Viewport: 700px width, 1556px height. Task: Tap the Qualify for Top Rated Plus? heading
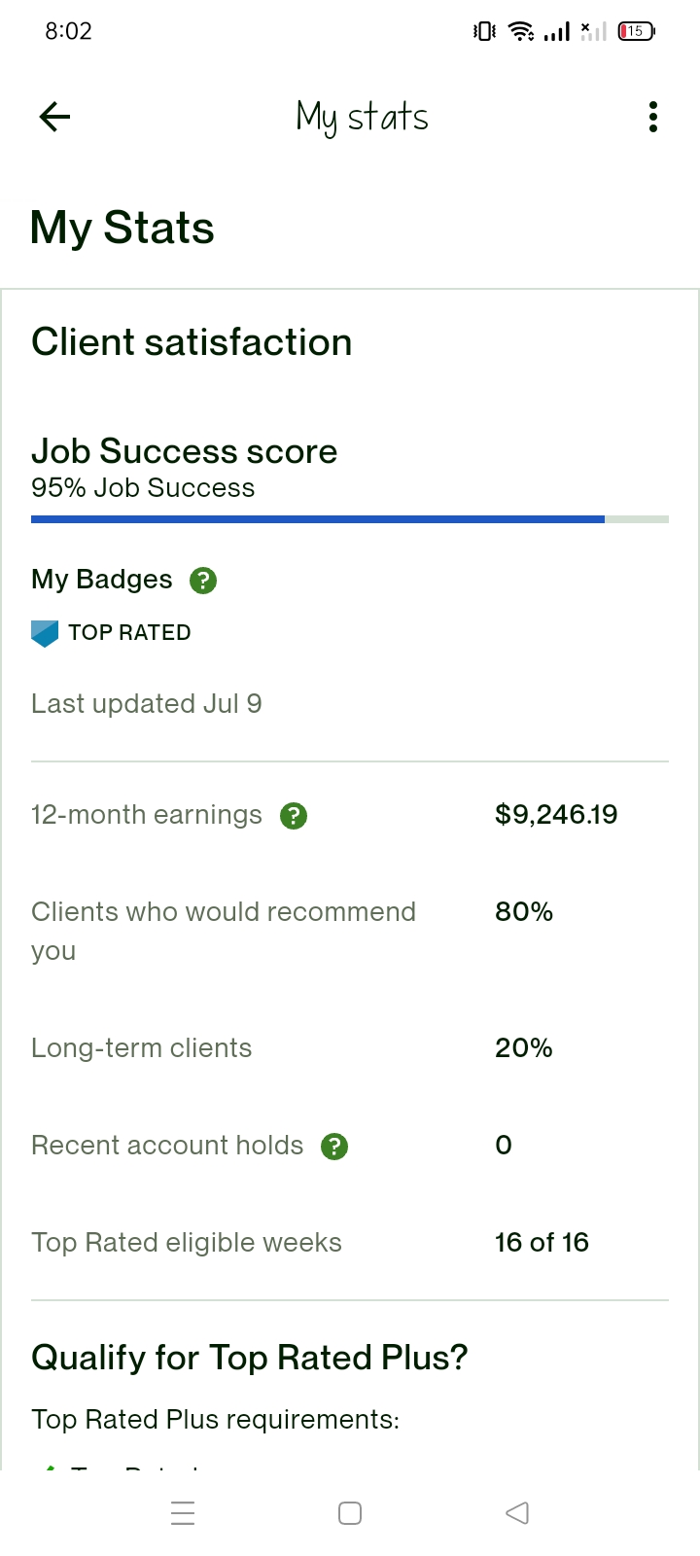pos(250,1358)
